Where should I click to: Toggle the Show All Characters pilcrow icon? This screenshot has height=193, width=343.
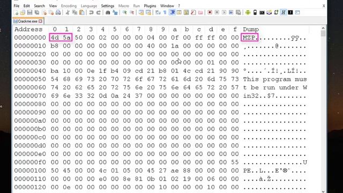click(165, 13)
